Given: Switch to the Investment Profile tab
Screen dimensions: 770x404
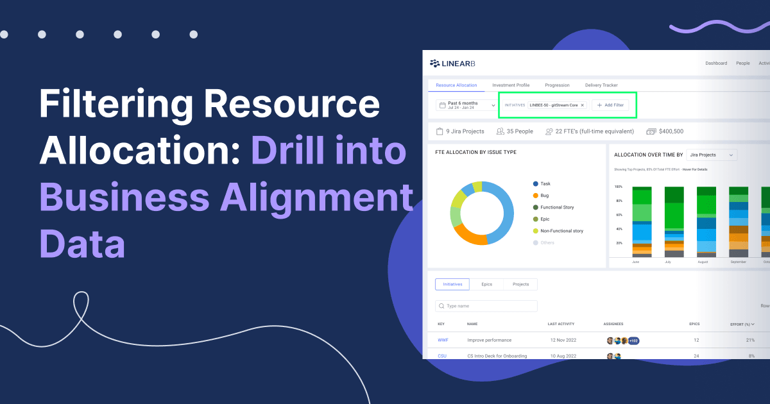Looking at the screenshot, I should (511, 85).
